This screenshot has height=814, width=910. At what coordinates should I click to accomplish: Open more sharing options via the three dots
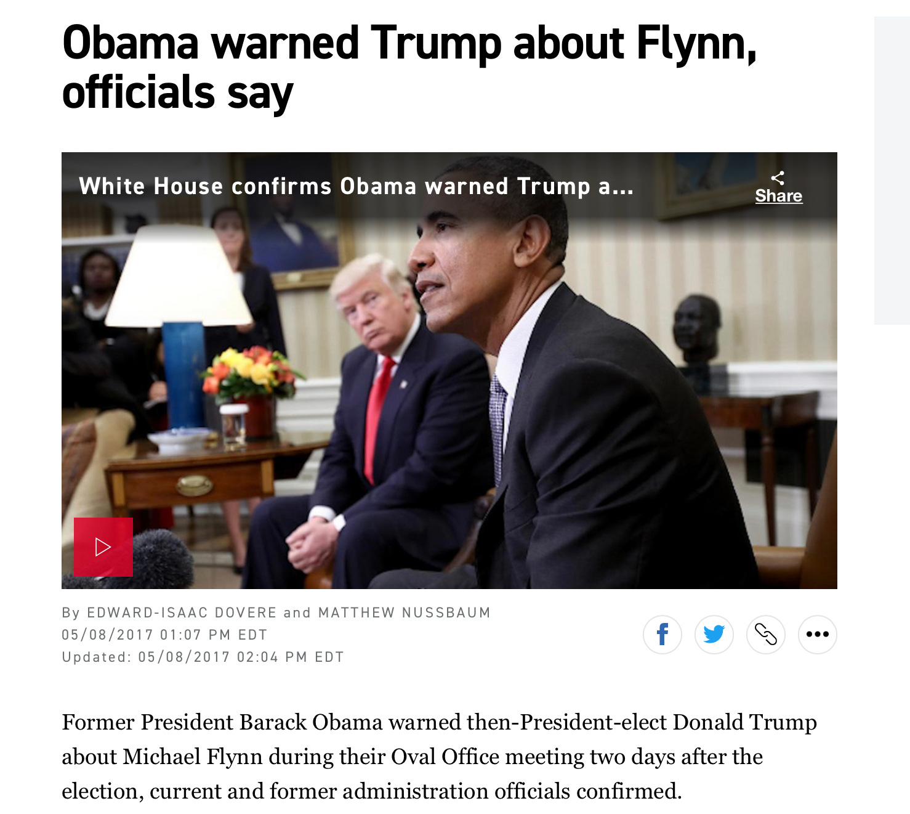(x=818, y=634)
